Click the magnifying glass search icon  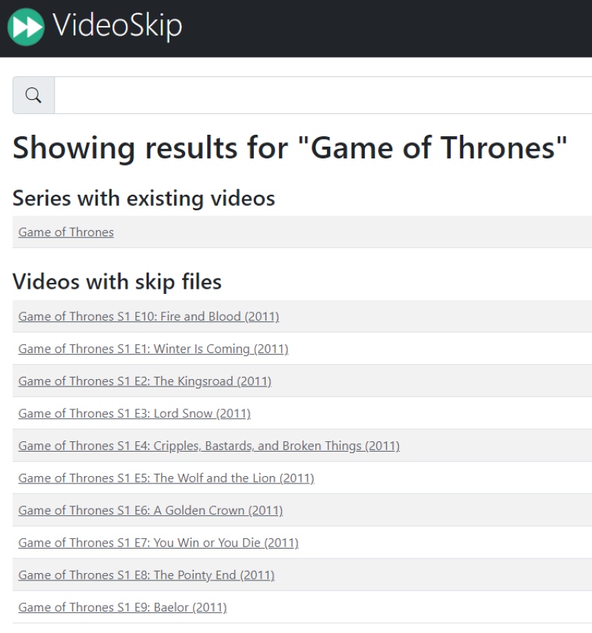click(x=33, y=96)
